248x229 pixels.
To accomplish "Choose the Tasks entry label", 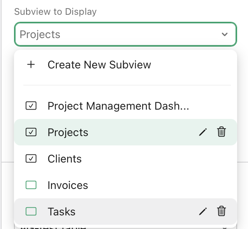I will (61, 212).
